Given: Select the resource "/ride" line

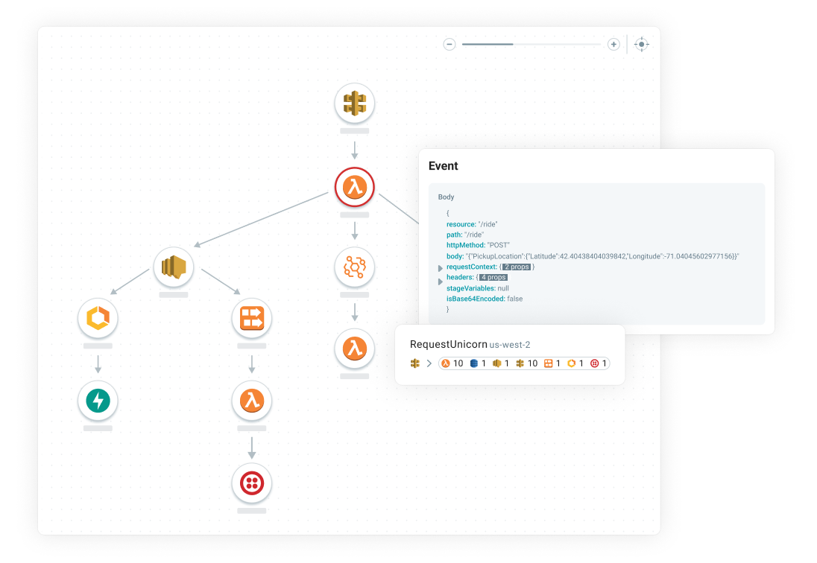Looking at the screenshot, I should click(x=472, y=224).
